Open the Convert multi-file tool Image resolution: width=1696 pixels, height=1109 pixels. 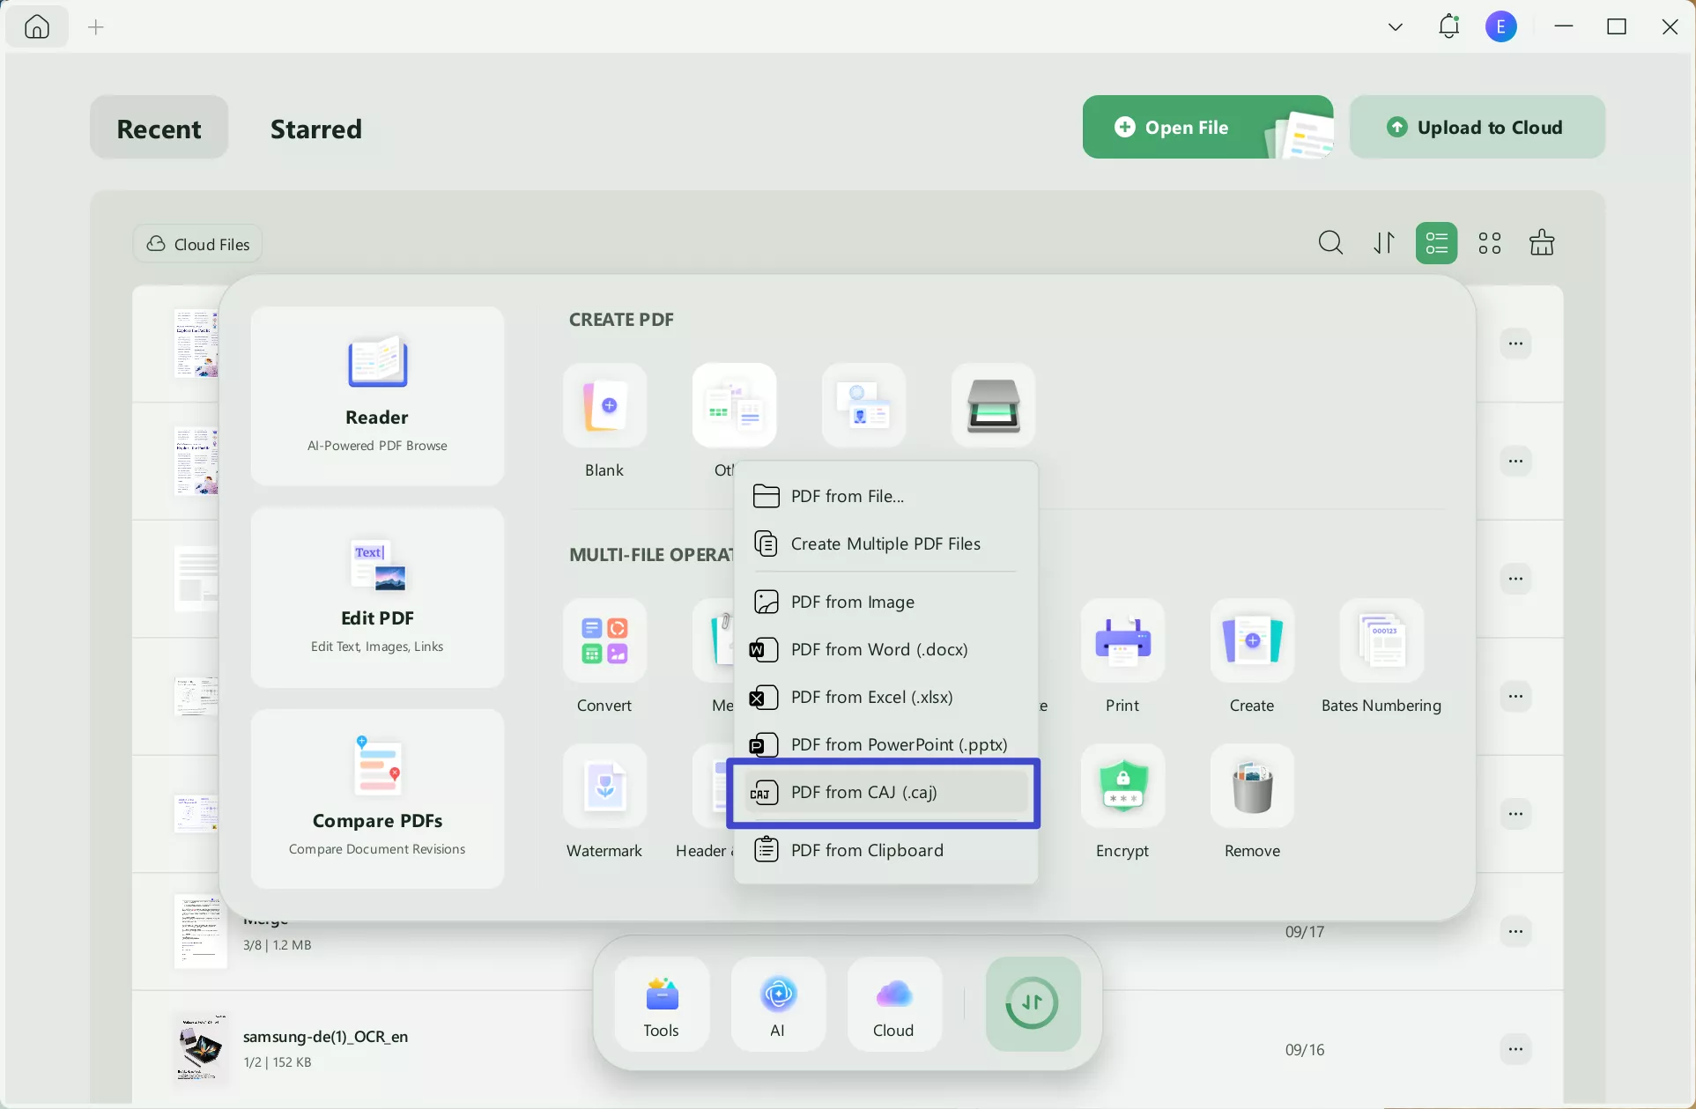604,641
